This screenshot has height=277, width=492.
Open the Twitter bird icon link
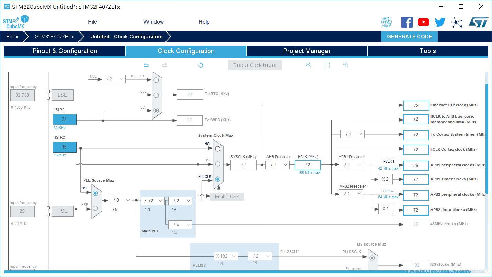tap(440, 22)
